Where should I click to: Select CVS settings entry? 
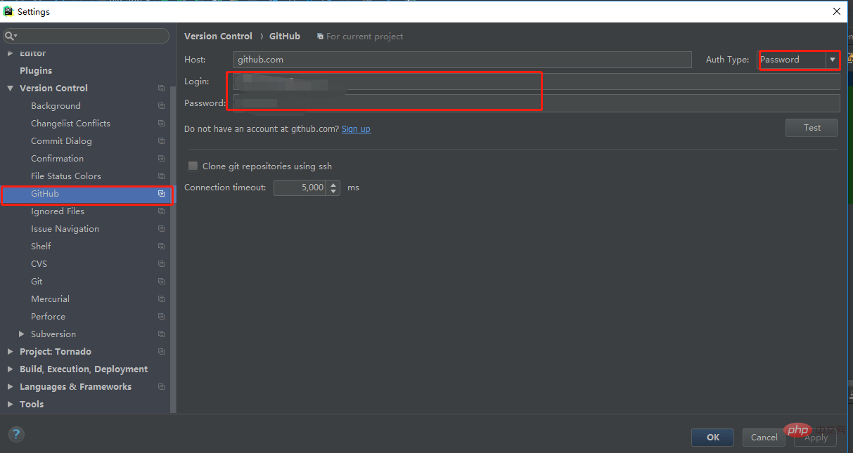[x=39, y=264]
